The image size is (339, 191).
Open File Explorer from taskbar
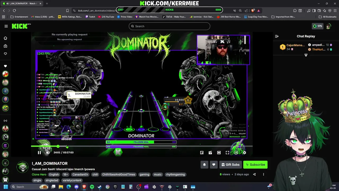tap(61, 187)
